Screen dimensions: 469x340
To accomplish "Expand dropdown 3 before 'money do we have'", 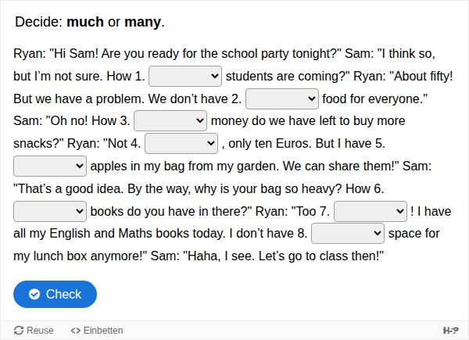I will pyautogui.click(x=170, y=121).
